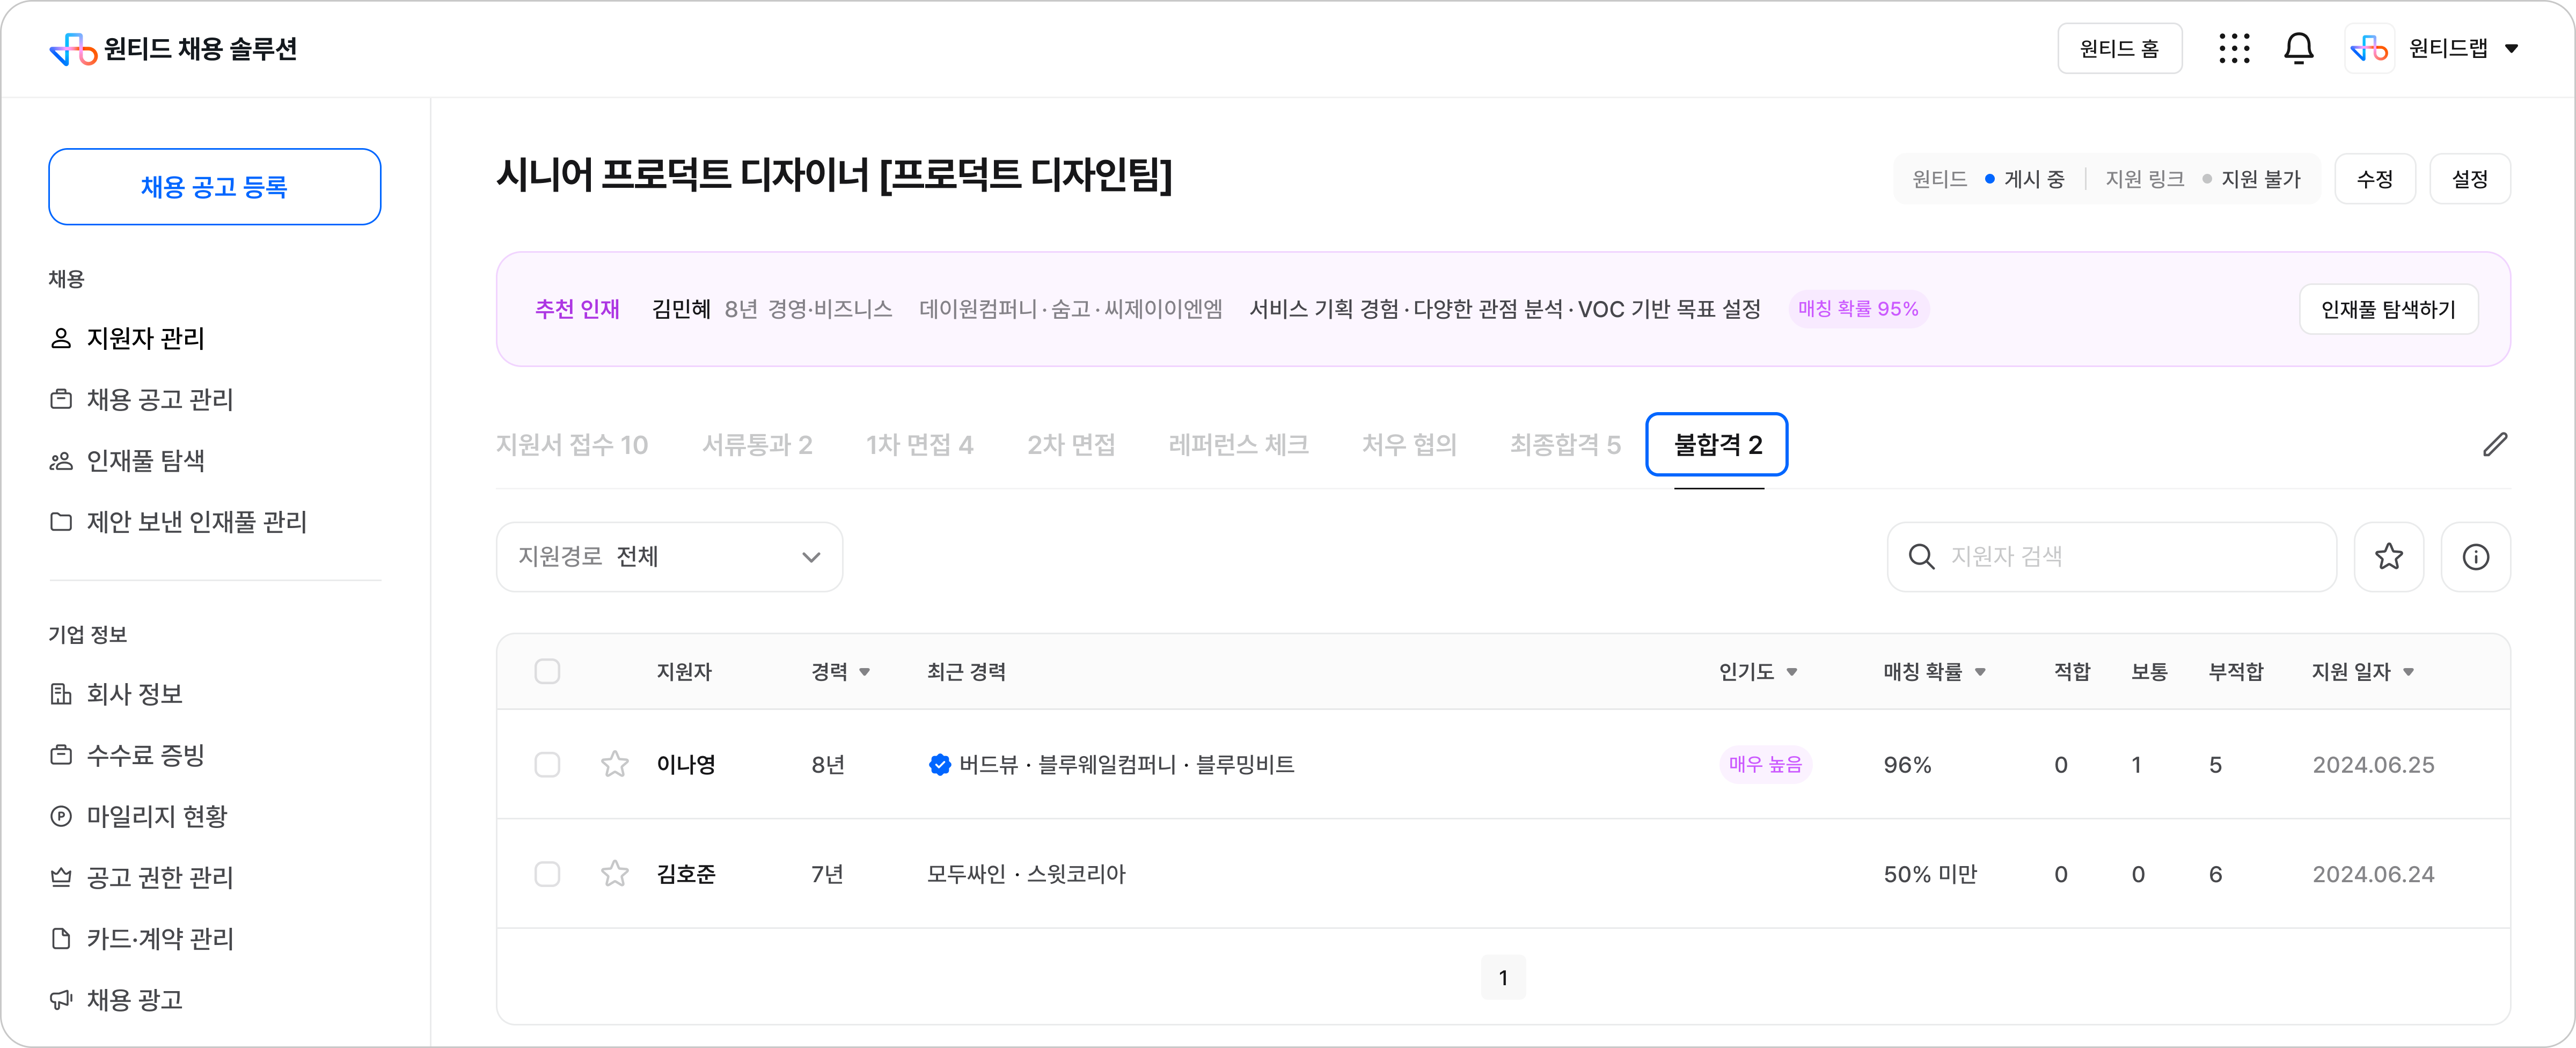
Task: Sort by 경력 column arrow
Action: (x=865, y=672)
